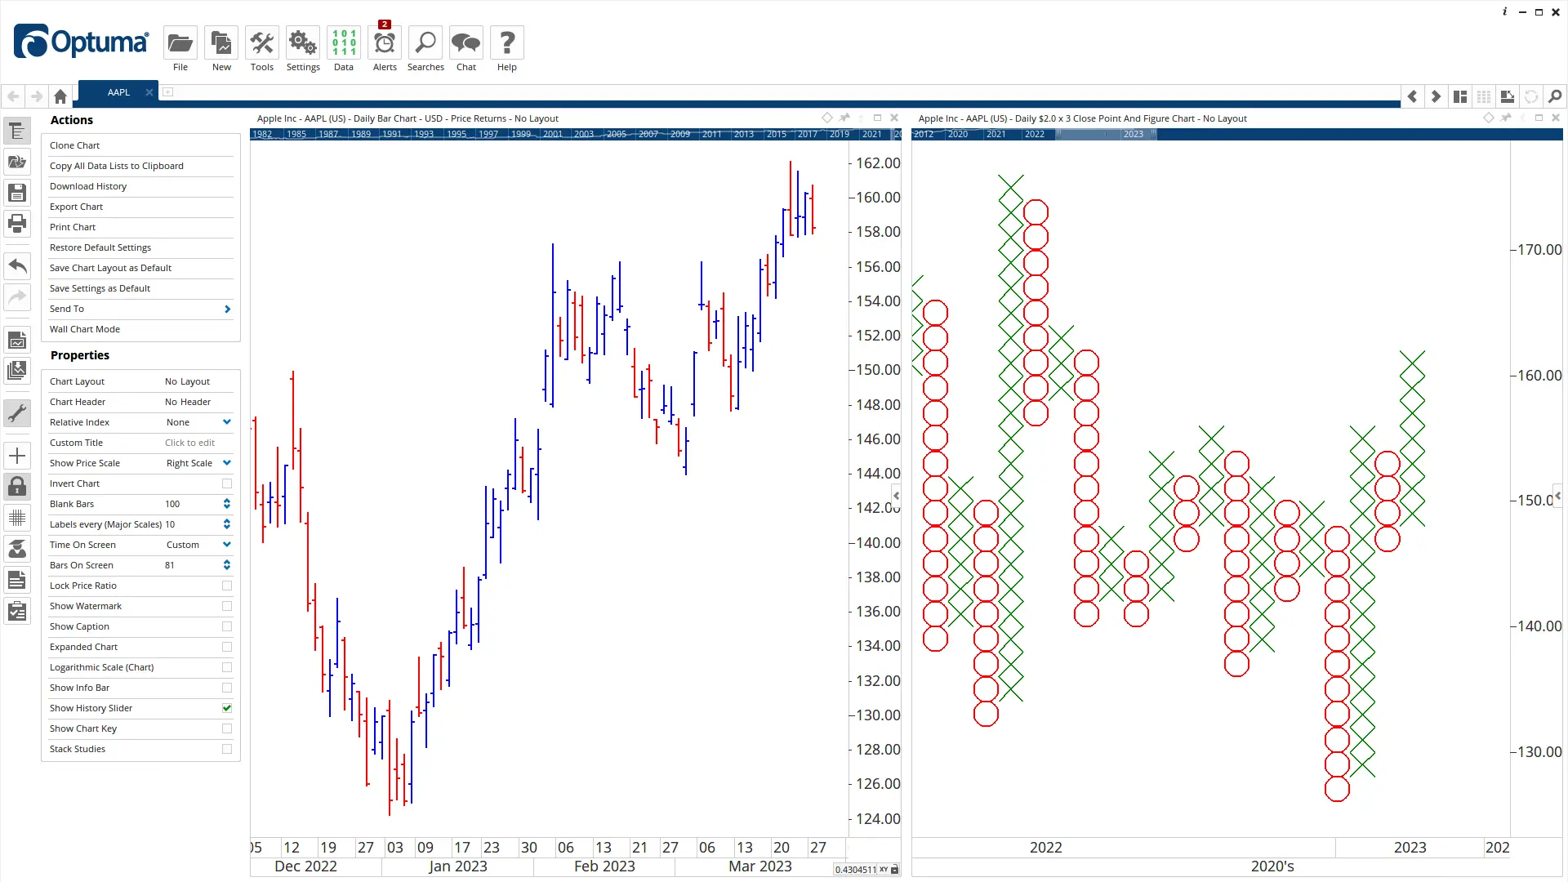1568x882 pixels.
Task: Enable the Show Chart Key checkbox
Action: click(227, 728)
